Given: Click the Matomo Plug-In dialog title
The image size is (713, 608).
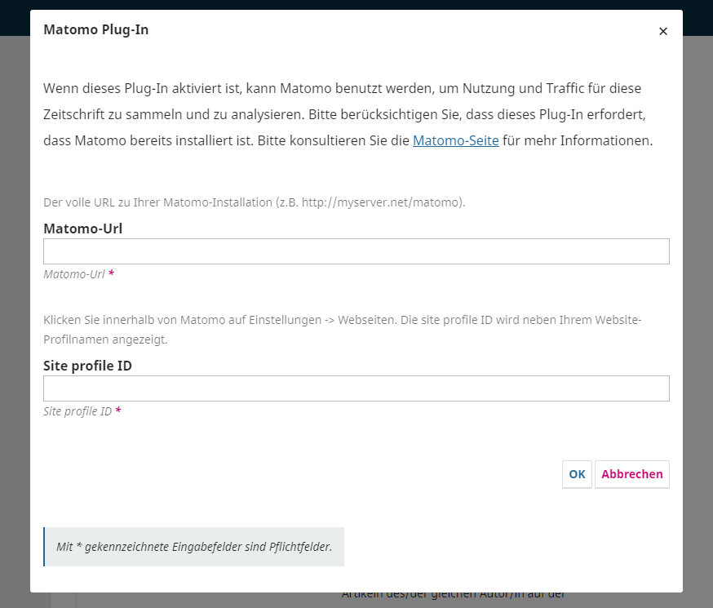Looking at the screenshot, I should [x=95, y=30].
